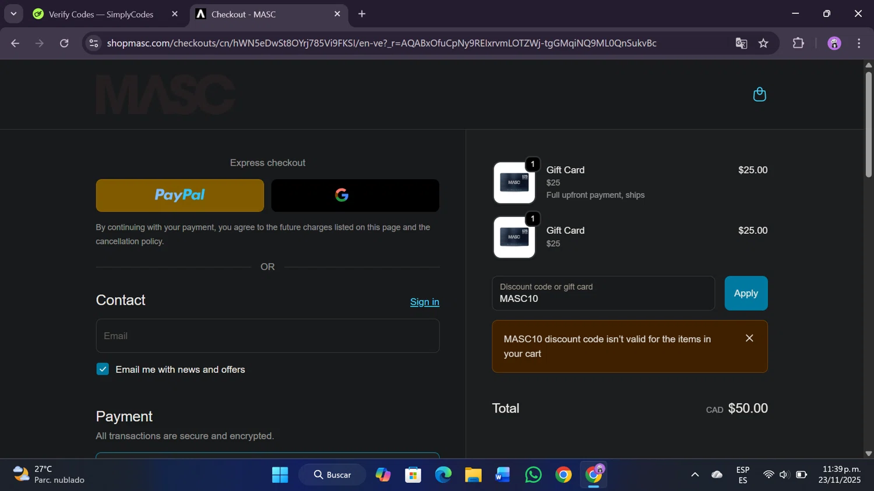Click the scrollbar up arrow
Viewport: 874px width, 491px height.
[868, 65]
